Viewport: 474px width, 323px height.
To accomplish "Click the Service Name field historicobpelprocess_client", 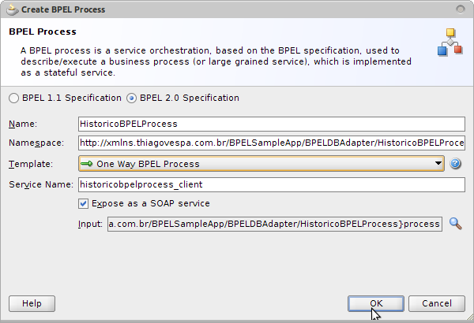I will tap(272, 184).
